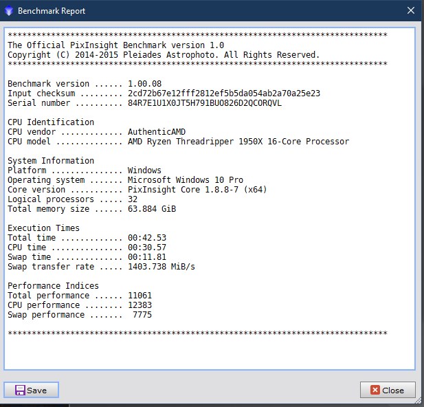The height and width of the screenshot is (407, 424).
Task: Click the Close button
Action: click(x=388, y=390)
